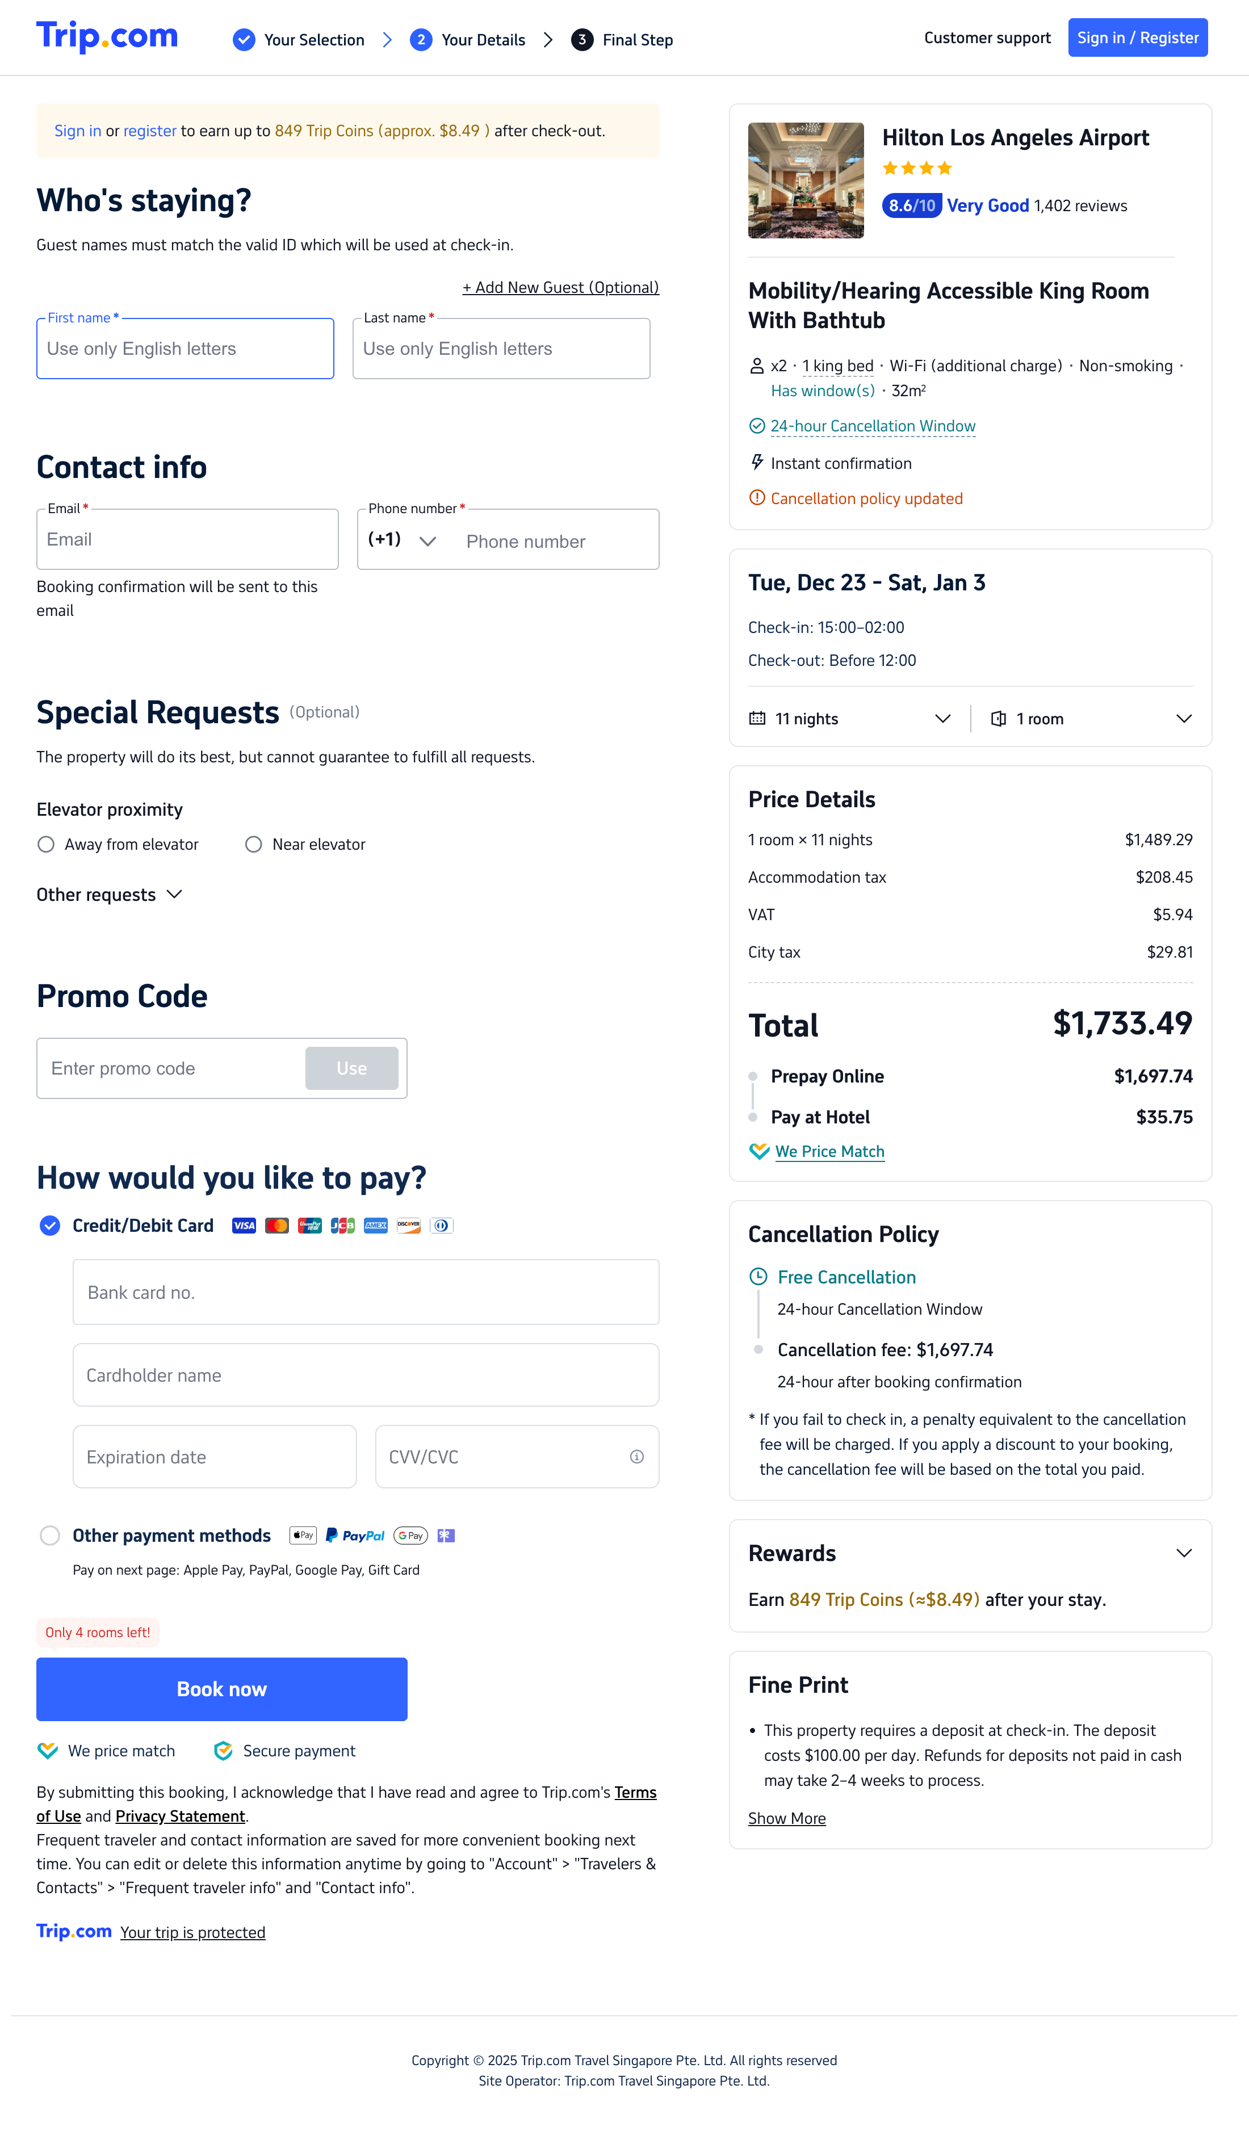Click the Trip.com logo in header
1249x2131 pixels.
[x=107, y=37]
